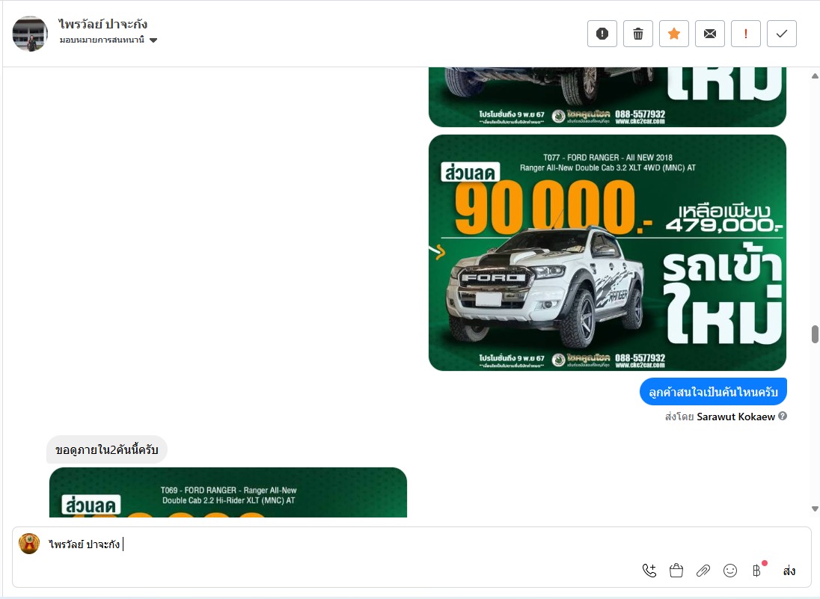Open the page avatar beside the reply box

(x=29, y=544)
